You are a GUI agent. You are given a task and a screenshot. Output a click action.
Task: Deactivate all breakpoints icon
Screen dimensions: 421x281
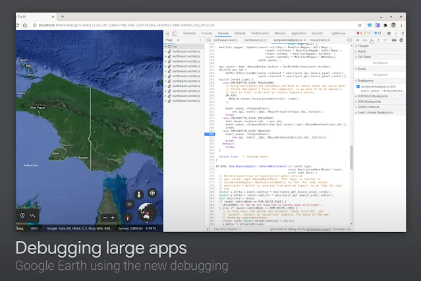coord(394,40)
